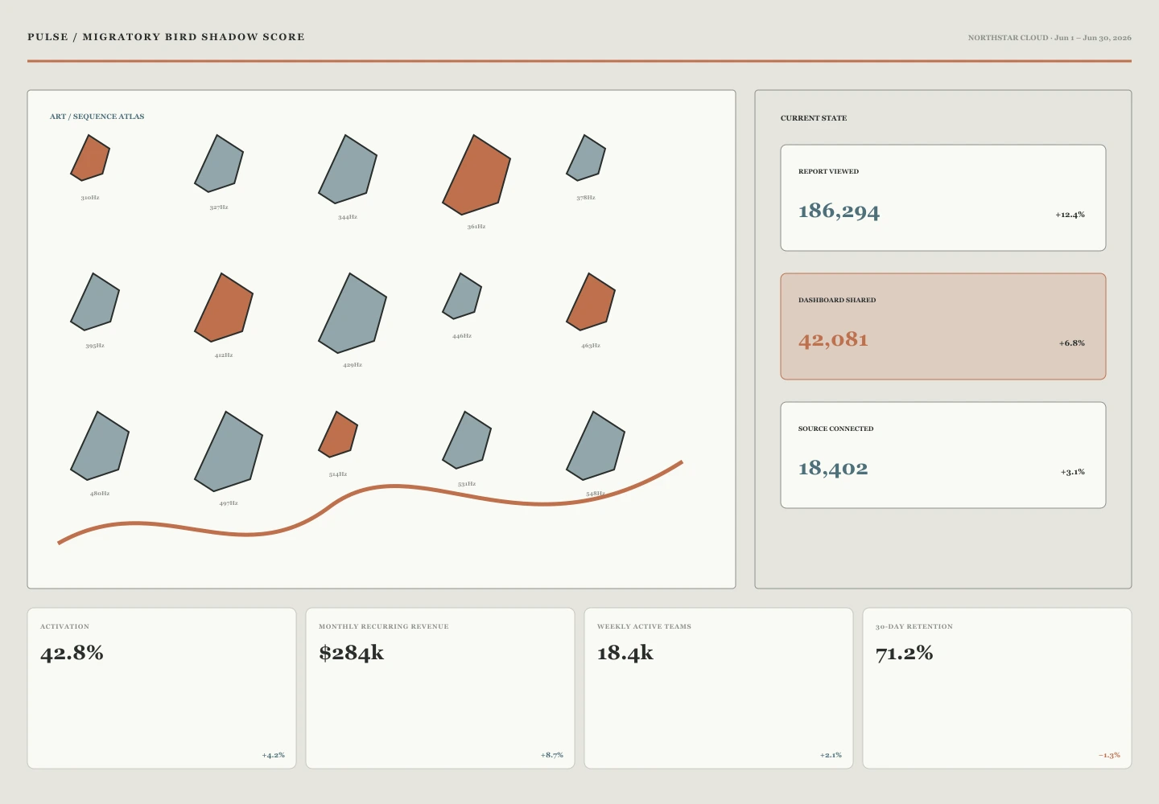
Task: Pick the gray 344Hz polygon shape
Action: pyautogui.click(x=348, y=169)
